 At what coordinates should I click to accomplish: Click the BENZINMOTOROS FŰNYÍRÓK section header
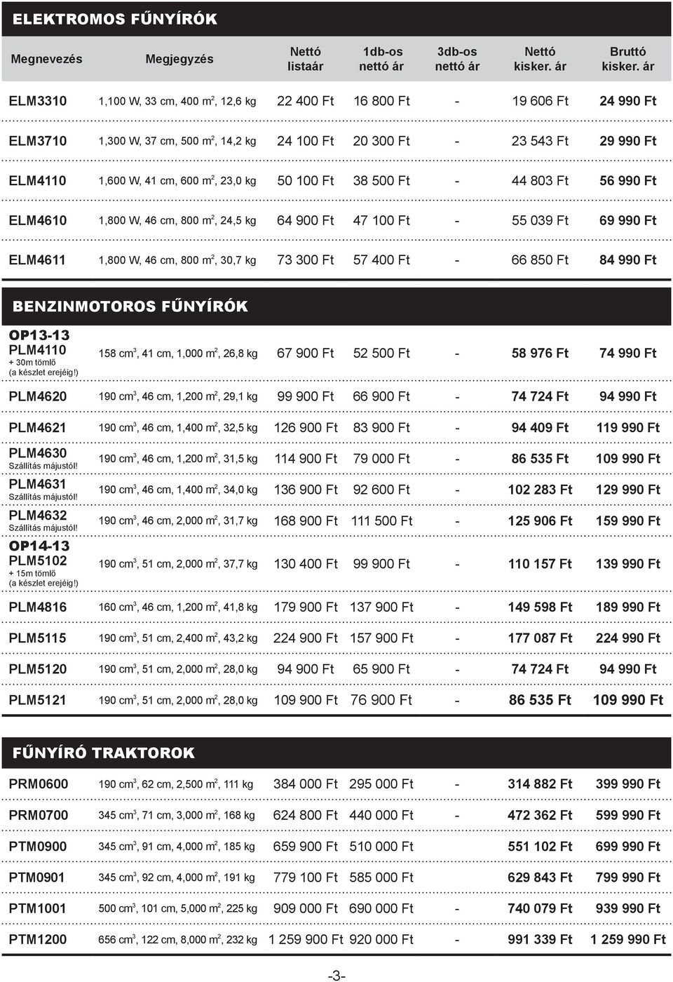click(130, 307)
